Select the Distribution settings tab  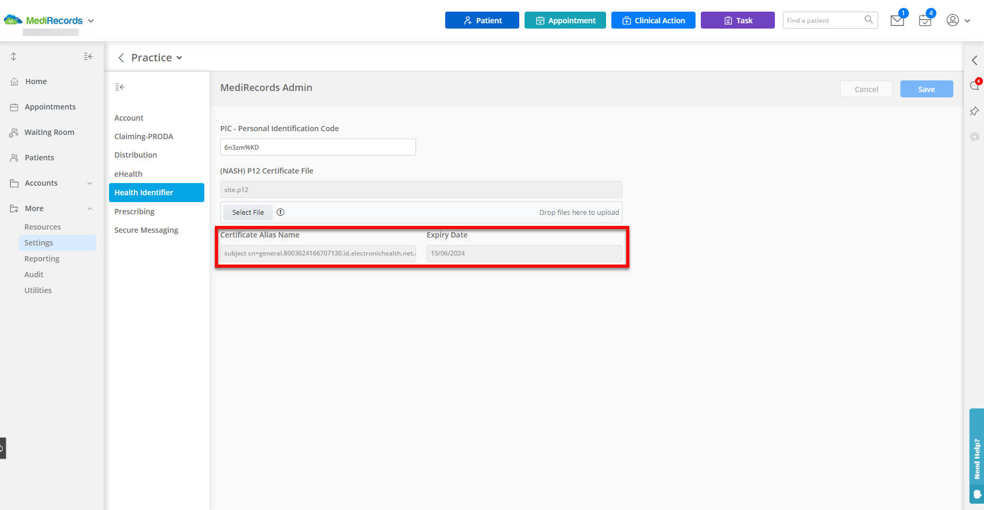pyautogui.click(x=136, y=155)
